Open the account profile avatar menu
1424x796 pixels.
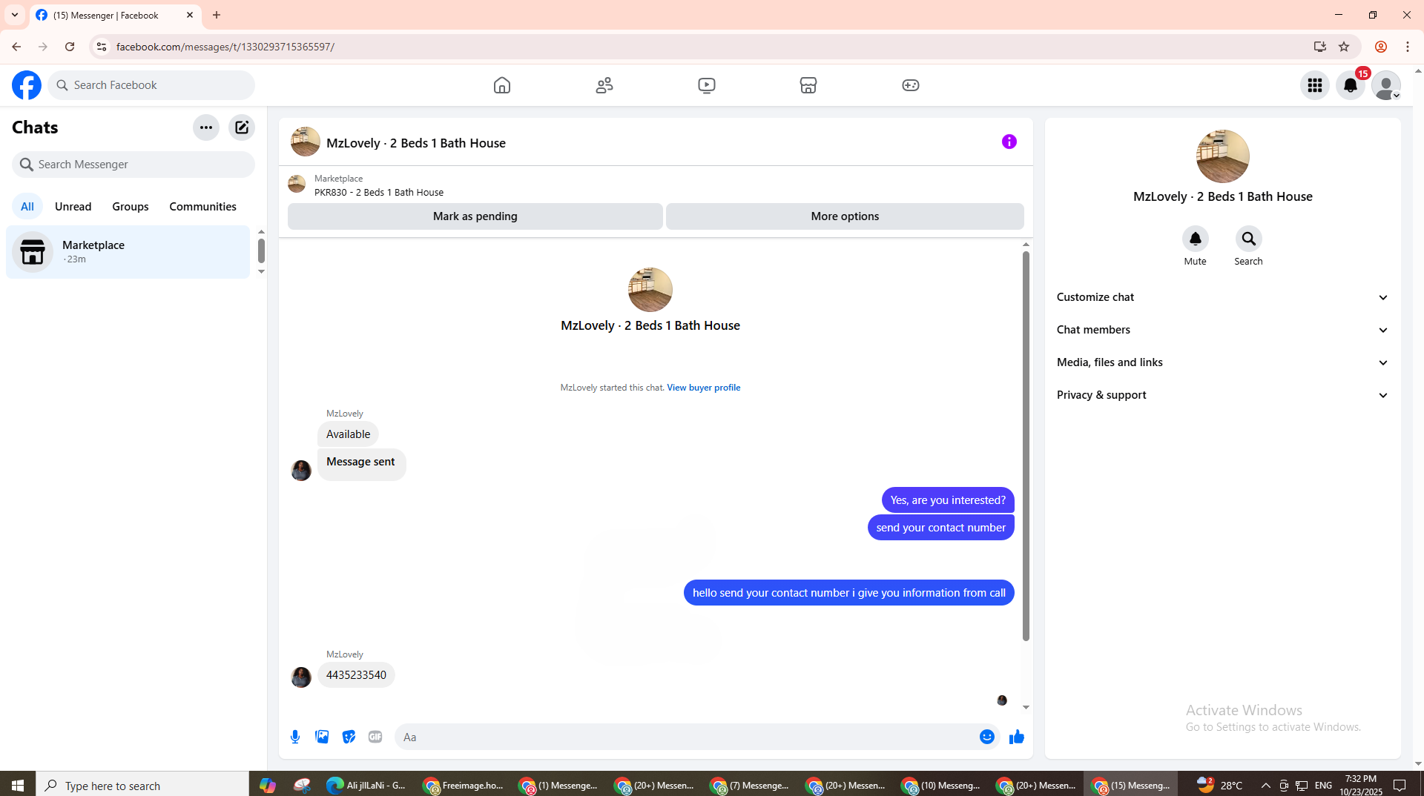1386,85
